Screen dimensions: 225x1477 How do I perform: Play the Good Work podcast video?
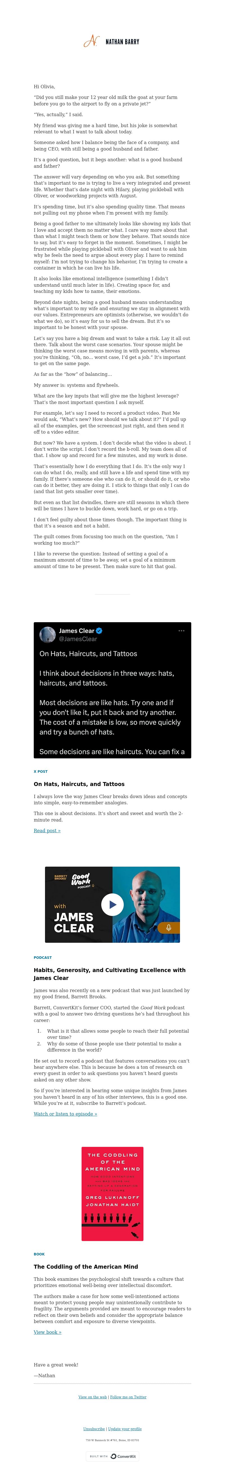tap(112, 905)
